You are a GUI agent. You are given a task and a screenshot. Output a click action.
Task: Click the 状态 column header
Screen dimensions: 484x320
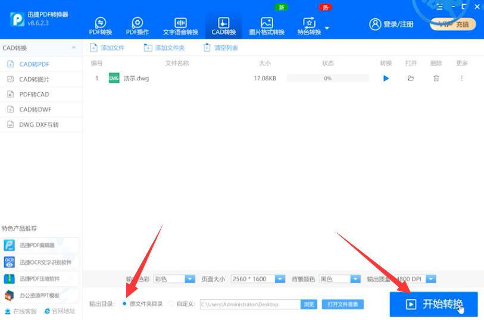pos(328,63)
